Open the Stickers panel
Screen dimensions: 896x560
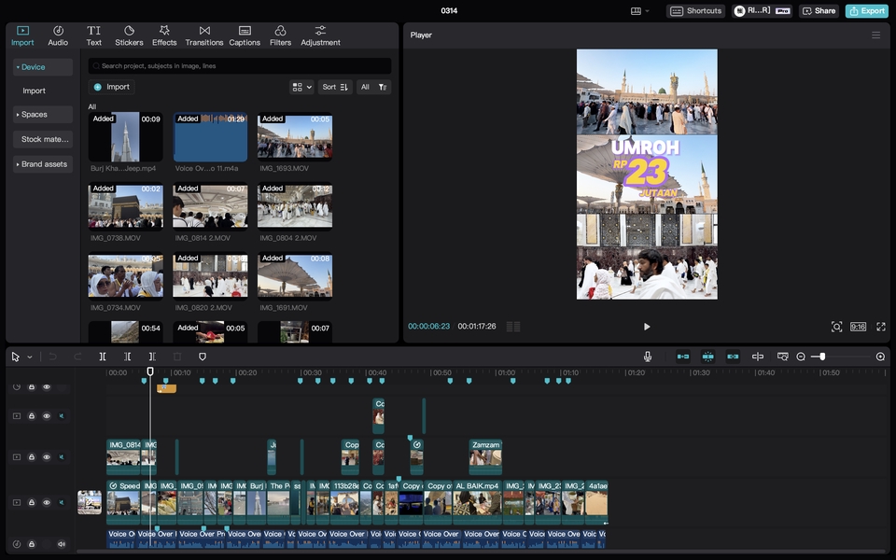tap(129, 35)
